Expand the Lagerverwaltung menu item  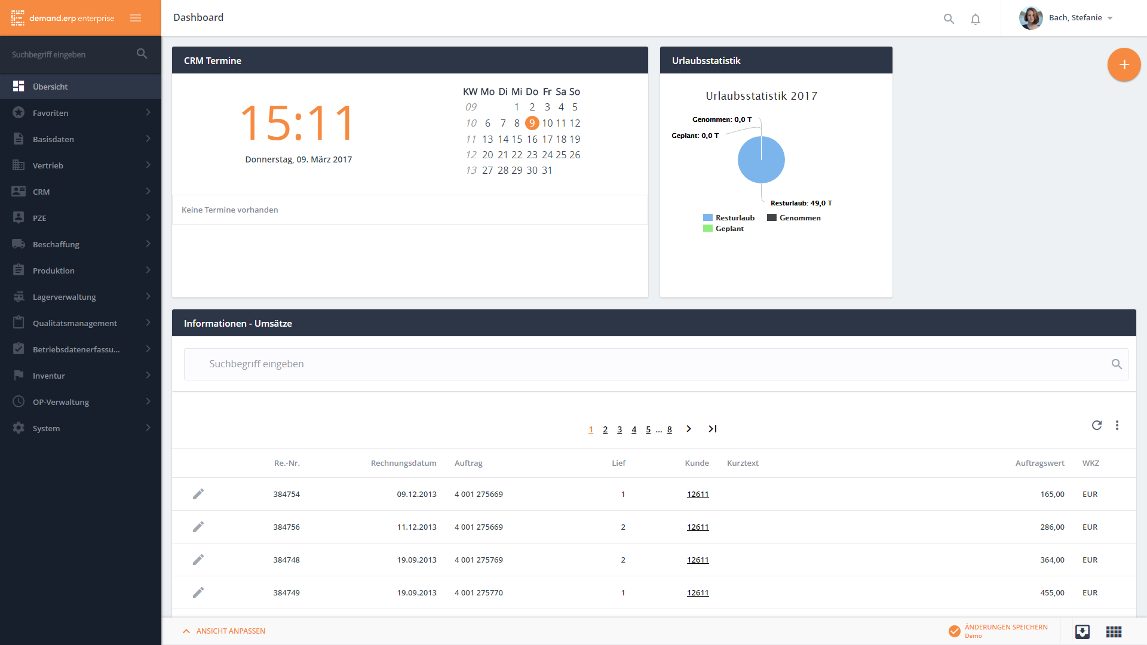click(x=81, y=297)
